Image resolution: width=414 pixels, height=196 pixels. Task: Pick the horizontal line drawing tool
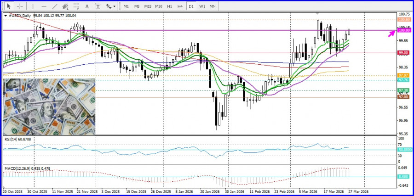[x=44, y=6]
